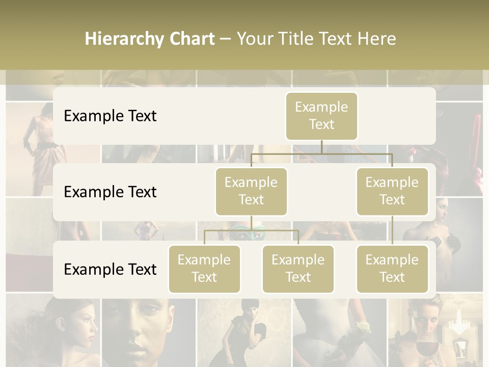Click the left box in the second hierarchy level
The height and width of the screenshot is (367, 489).
pos(251,191)
